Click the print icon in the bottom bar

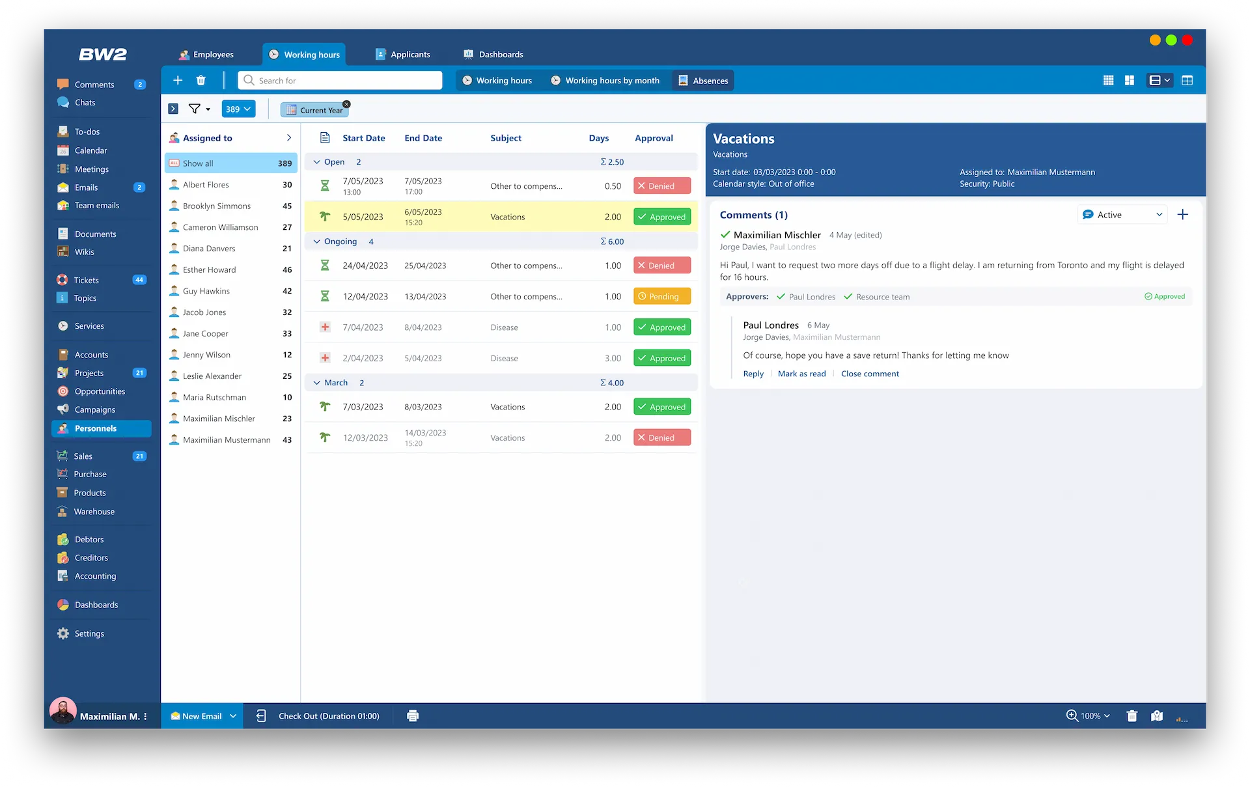coord(413,715)
